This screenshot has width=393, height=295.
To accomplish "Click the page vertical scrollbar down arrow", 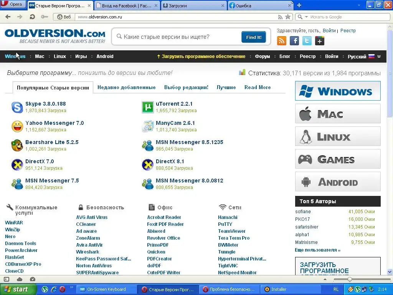I will point(390,272).
